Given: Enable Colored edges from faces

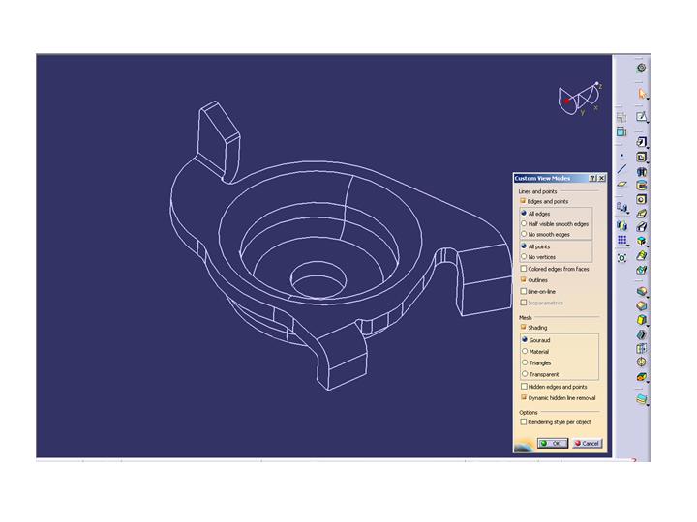Looking at the screenshot, I should (x=524, y=269).
